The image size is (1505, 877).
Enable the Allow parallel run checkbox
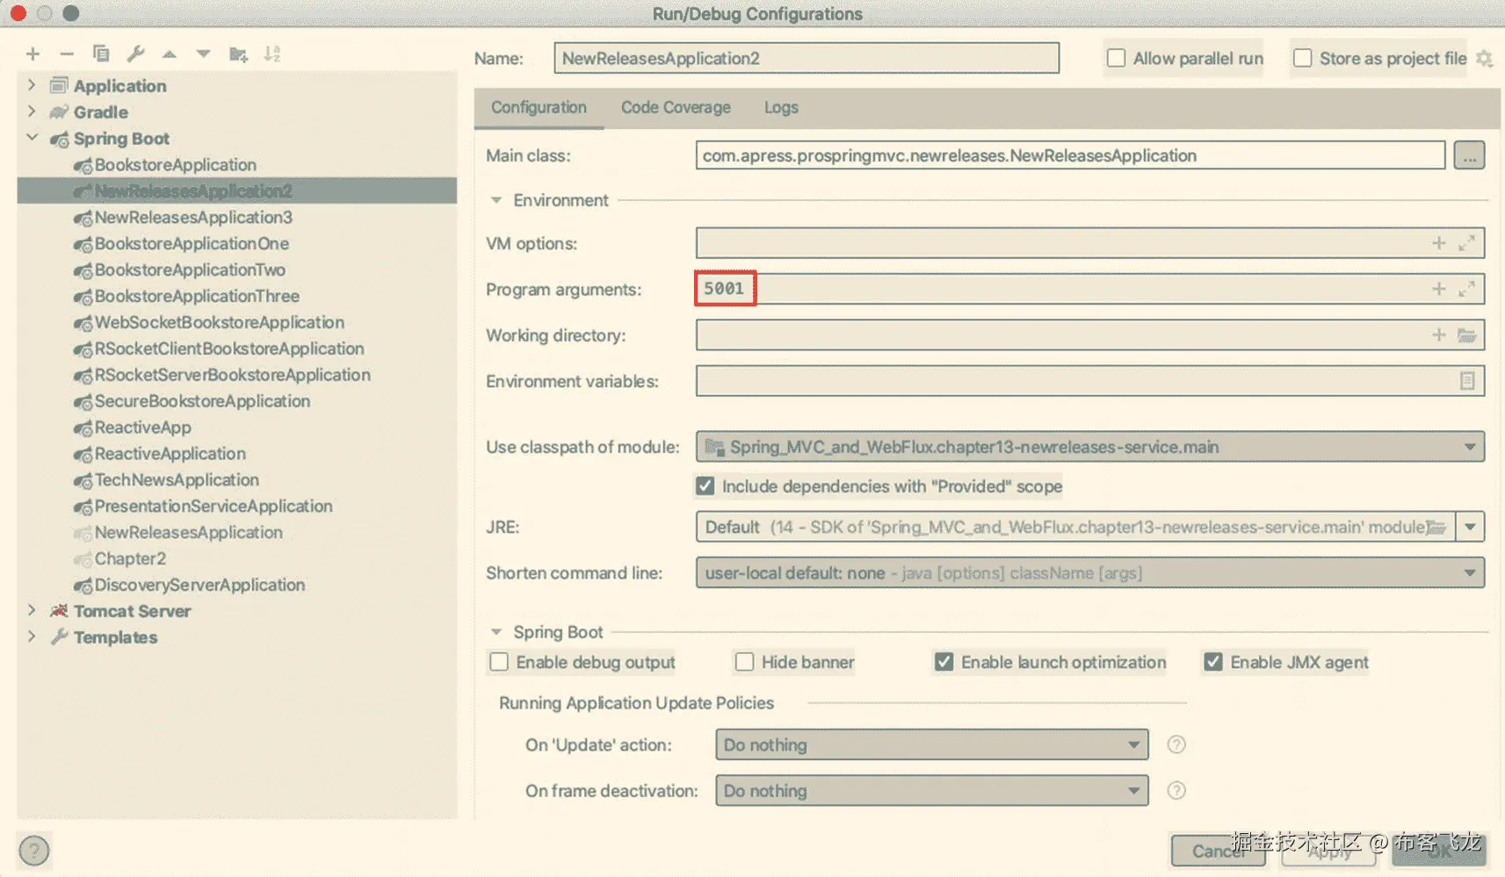click(1116, 58)
